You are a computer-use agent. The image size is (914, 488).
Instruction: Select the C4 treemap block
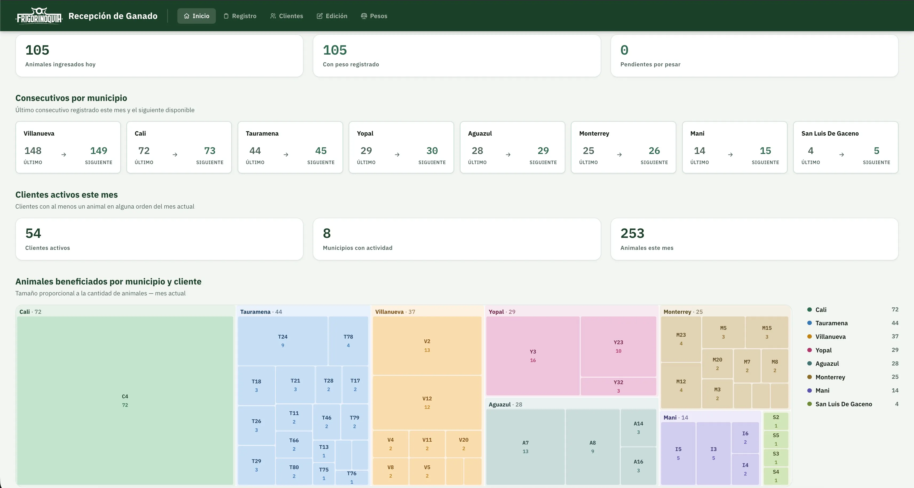coord(125,400)
